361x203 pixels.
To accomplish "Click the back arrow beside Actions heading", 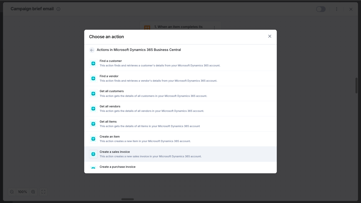I will point(92,50).
